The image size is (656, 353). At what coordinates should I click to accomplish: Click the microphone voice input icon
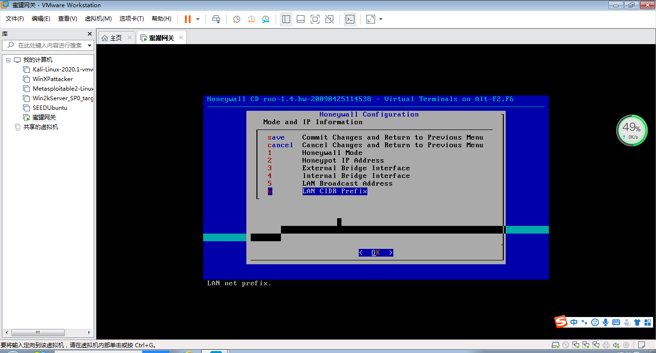coord(606,322)
